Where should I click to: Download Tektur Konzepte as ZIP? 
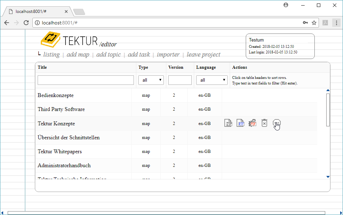coord(228,123)
